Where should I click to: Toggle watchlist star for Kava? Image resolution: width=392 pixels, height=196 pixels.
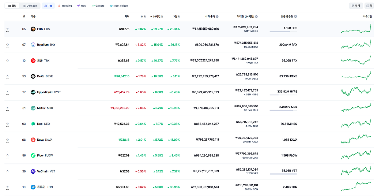8,140
